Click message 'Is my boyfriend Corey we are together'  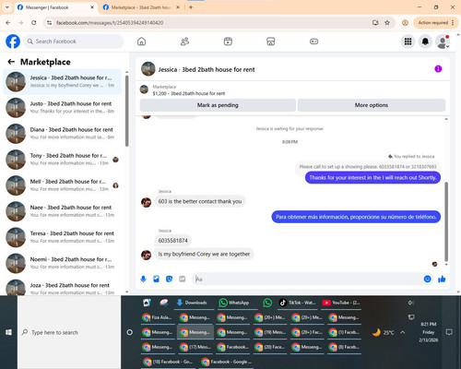coord(204,254)
